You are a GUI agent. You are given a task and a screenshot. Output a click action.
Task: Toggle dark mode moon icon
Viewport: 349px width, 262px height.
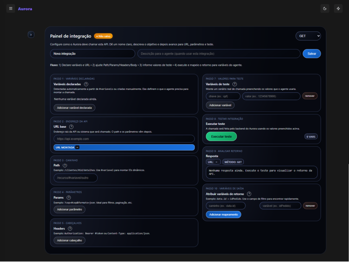[324, 9]
